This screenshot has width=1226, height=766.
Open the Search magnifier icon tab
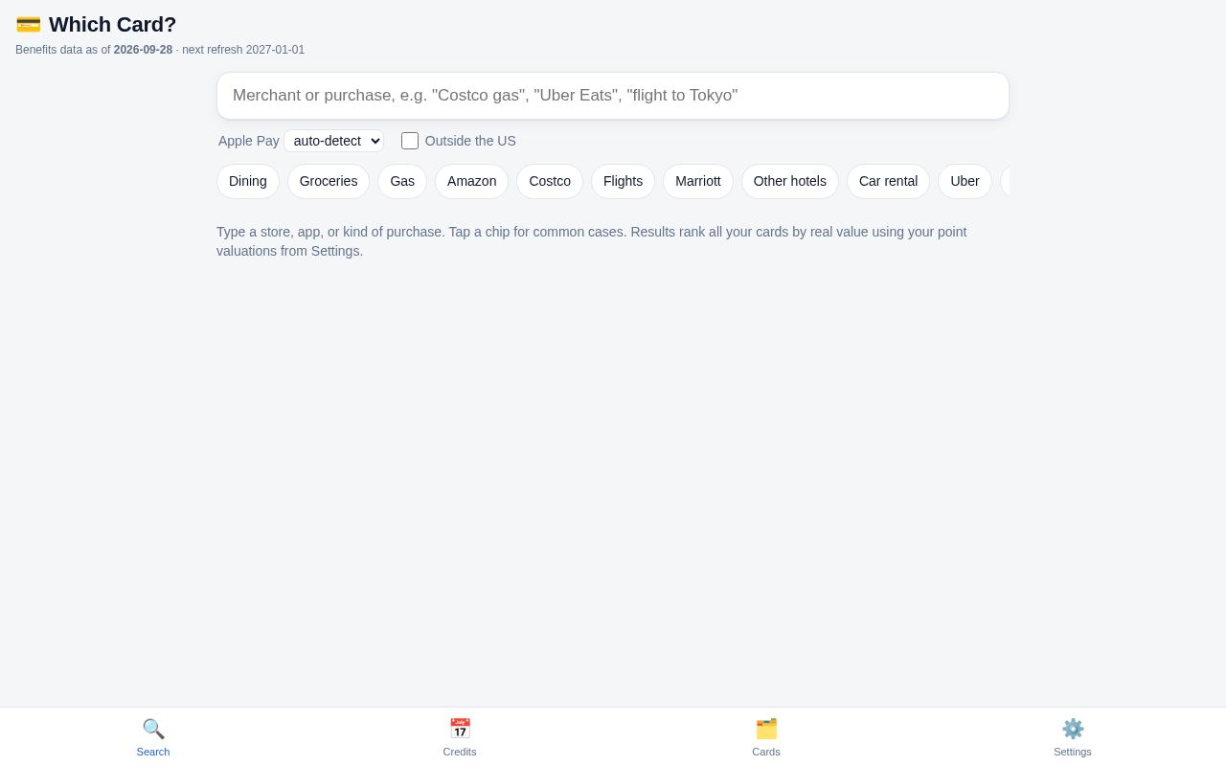tap(153, 729)
